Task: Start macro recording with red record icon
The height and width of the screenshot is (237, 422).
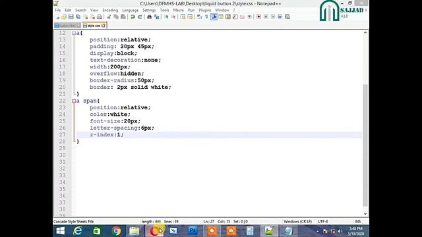Action: point(258,16)
